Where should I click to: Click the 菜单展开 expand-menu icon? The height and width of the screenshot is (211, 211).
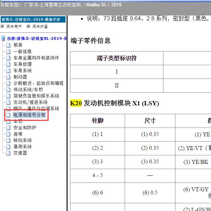tap(2, 26)
